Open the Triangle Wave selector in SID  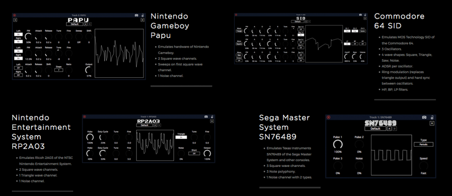[239, 31]
